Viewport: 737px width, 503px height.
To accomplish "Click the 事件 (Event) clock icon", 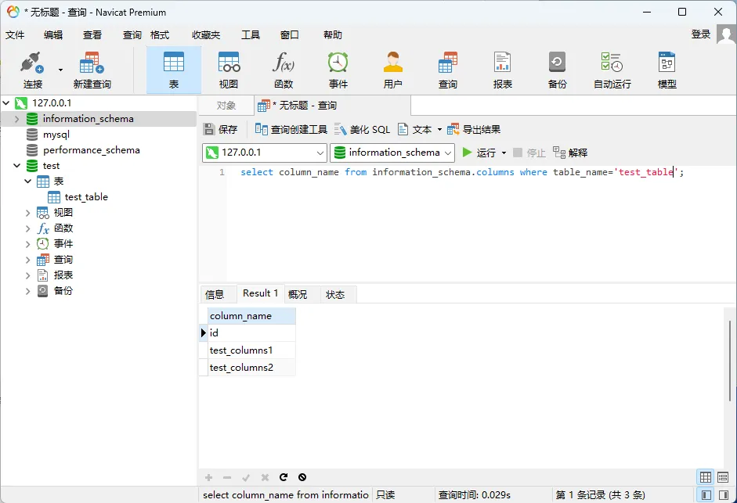I will pyautogui.click(x=338, y=70).
